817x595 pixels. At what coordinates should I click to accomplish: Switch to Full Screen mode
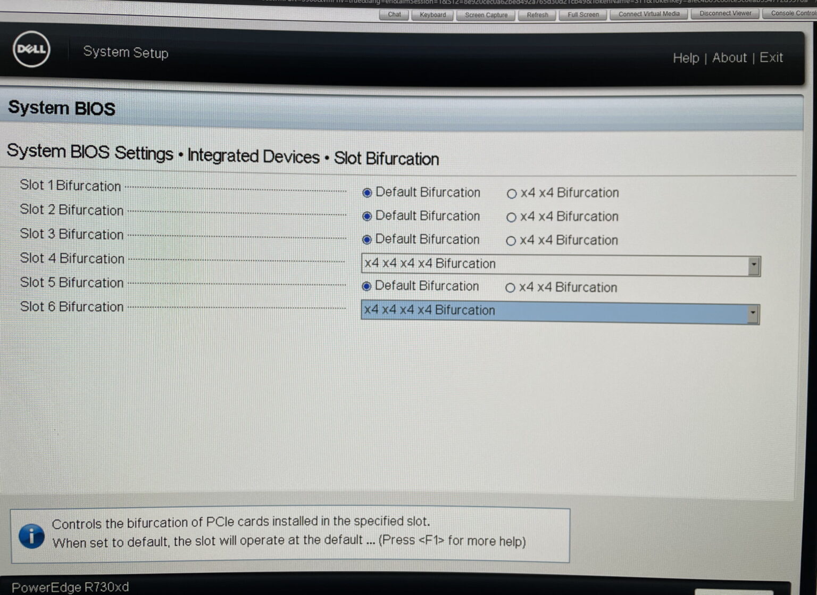[583, 15]
